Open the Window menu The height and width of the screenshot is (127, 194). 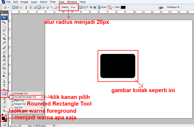click(72, 2)
